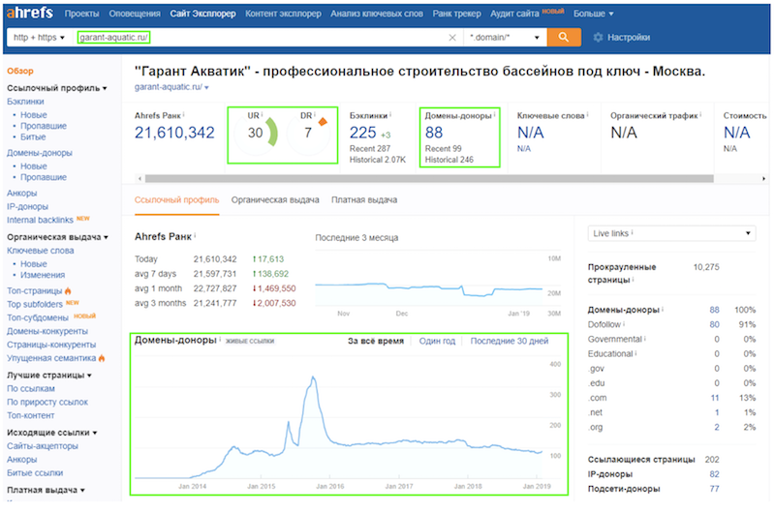The height and width of the screenshot is (512, 775).
Task: Open Топ-субдомены in the sidebar
Action: [38, 317]
